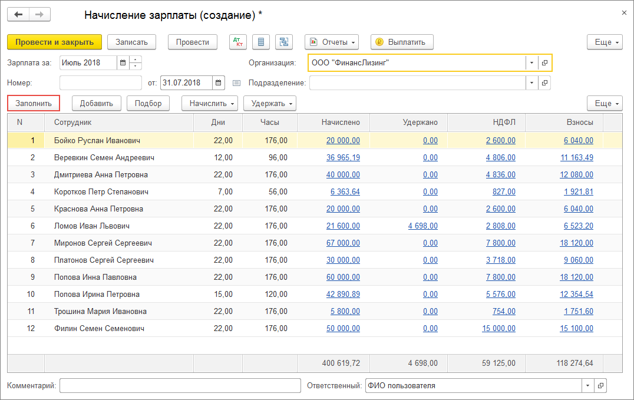Open the calendar for the Зарплата за field
The height and width of the screenshot is (400, 634).
tap(123, 62)
